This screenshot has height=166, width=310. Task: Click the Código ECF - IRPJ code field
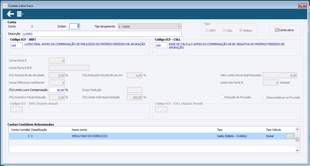coord(16,46)
